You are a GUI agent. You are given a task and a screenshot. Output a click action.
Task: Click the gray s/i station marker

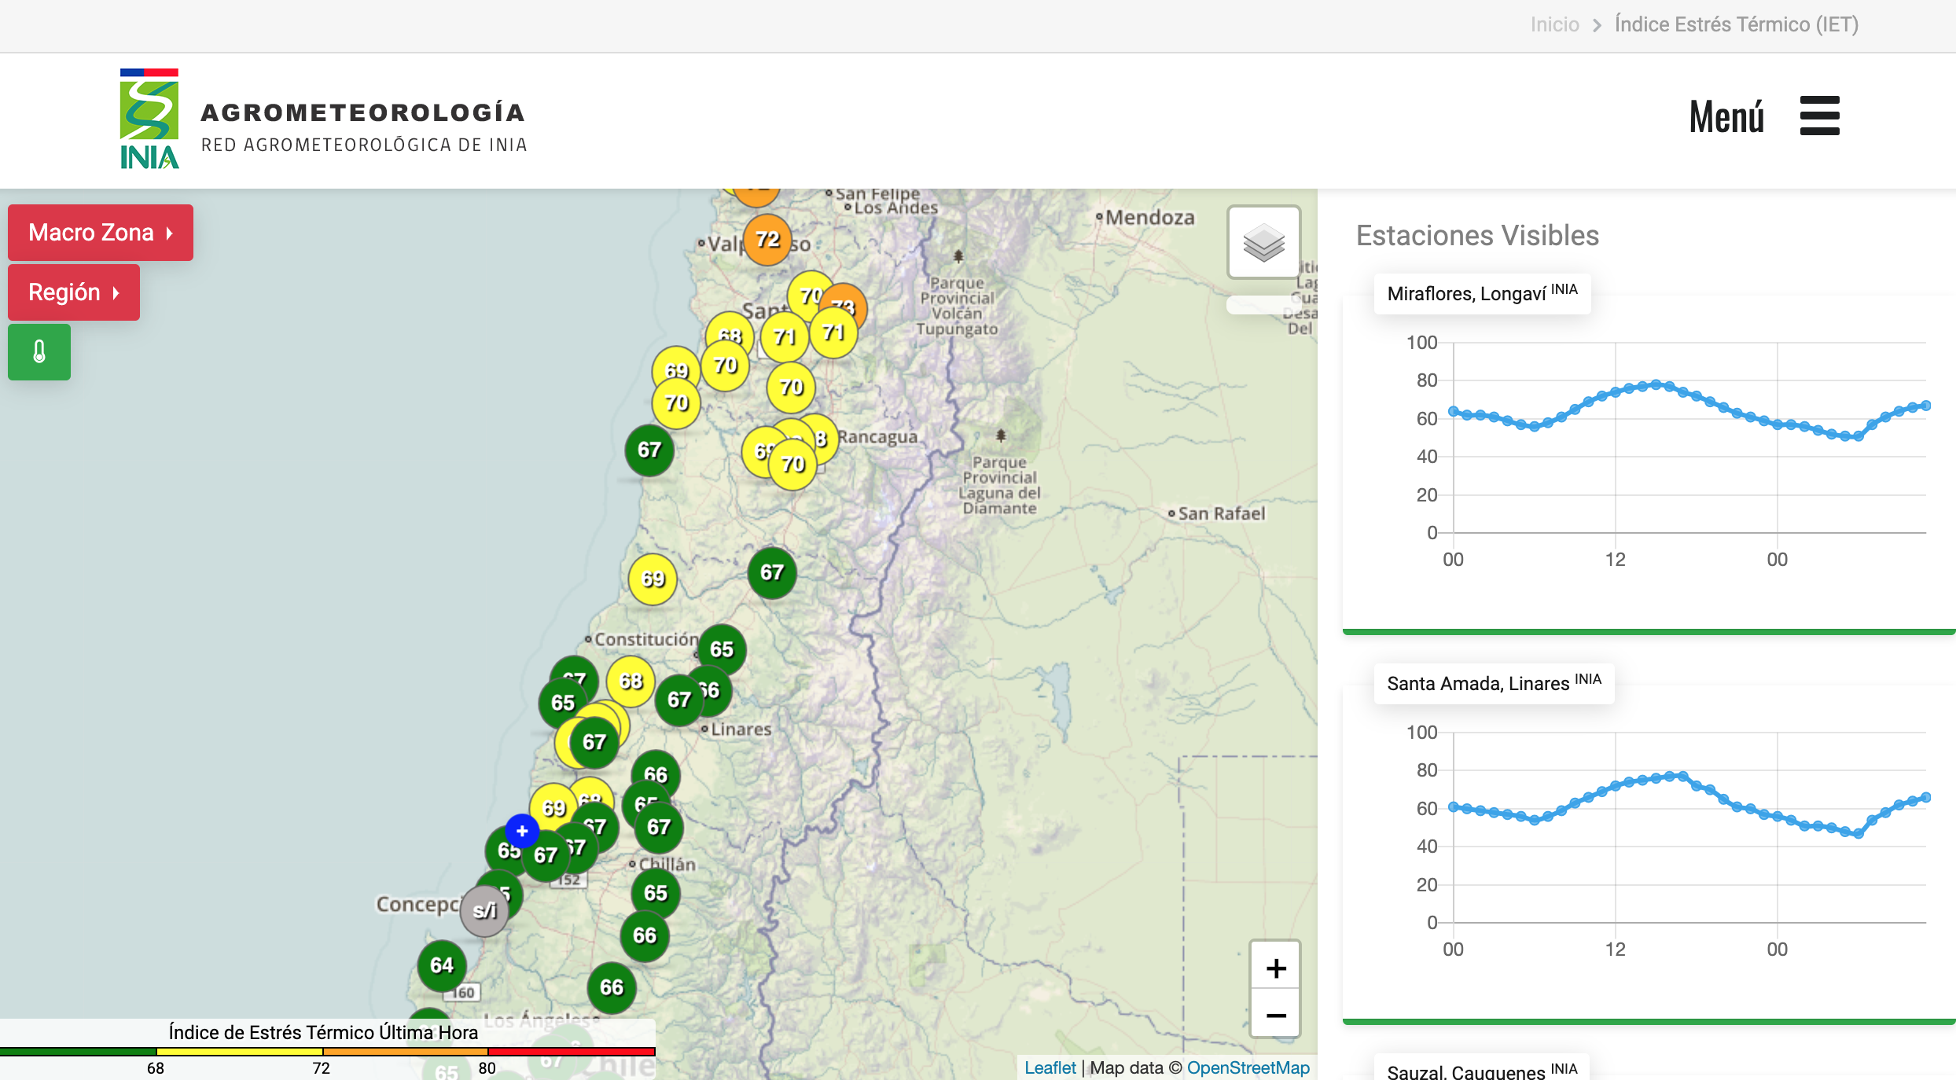[x=484, y=911]
